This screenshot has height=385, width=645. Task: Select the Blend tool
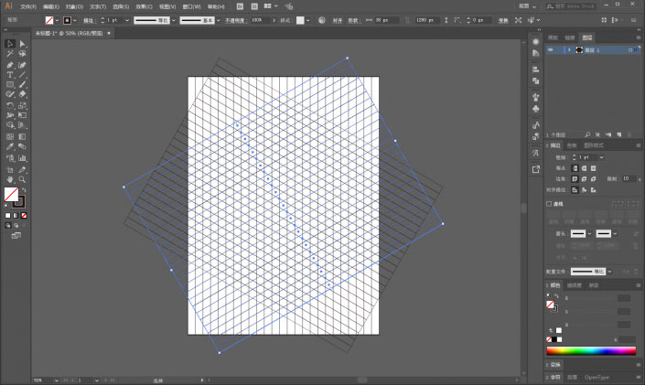coord(22,147)
